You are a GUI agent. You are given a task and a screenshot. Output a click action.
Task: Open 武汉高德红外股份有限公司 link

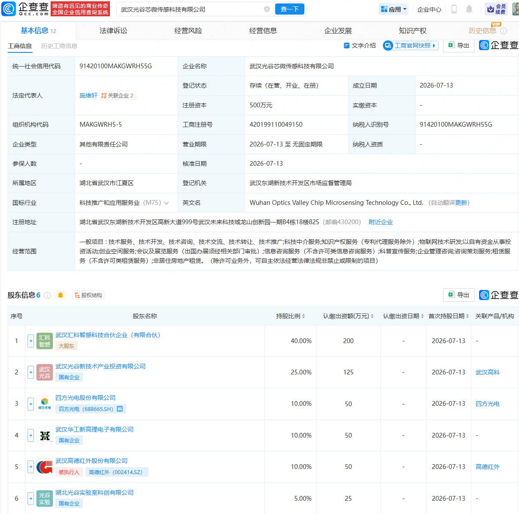pyautogui.click(x=91, y=461)
